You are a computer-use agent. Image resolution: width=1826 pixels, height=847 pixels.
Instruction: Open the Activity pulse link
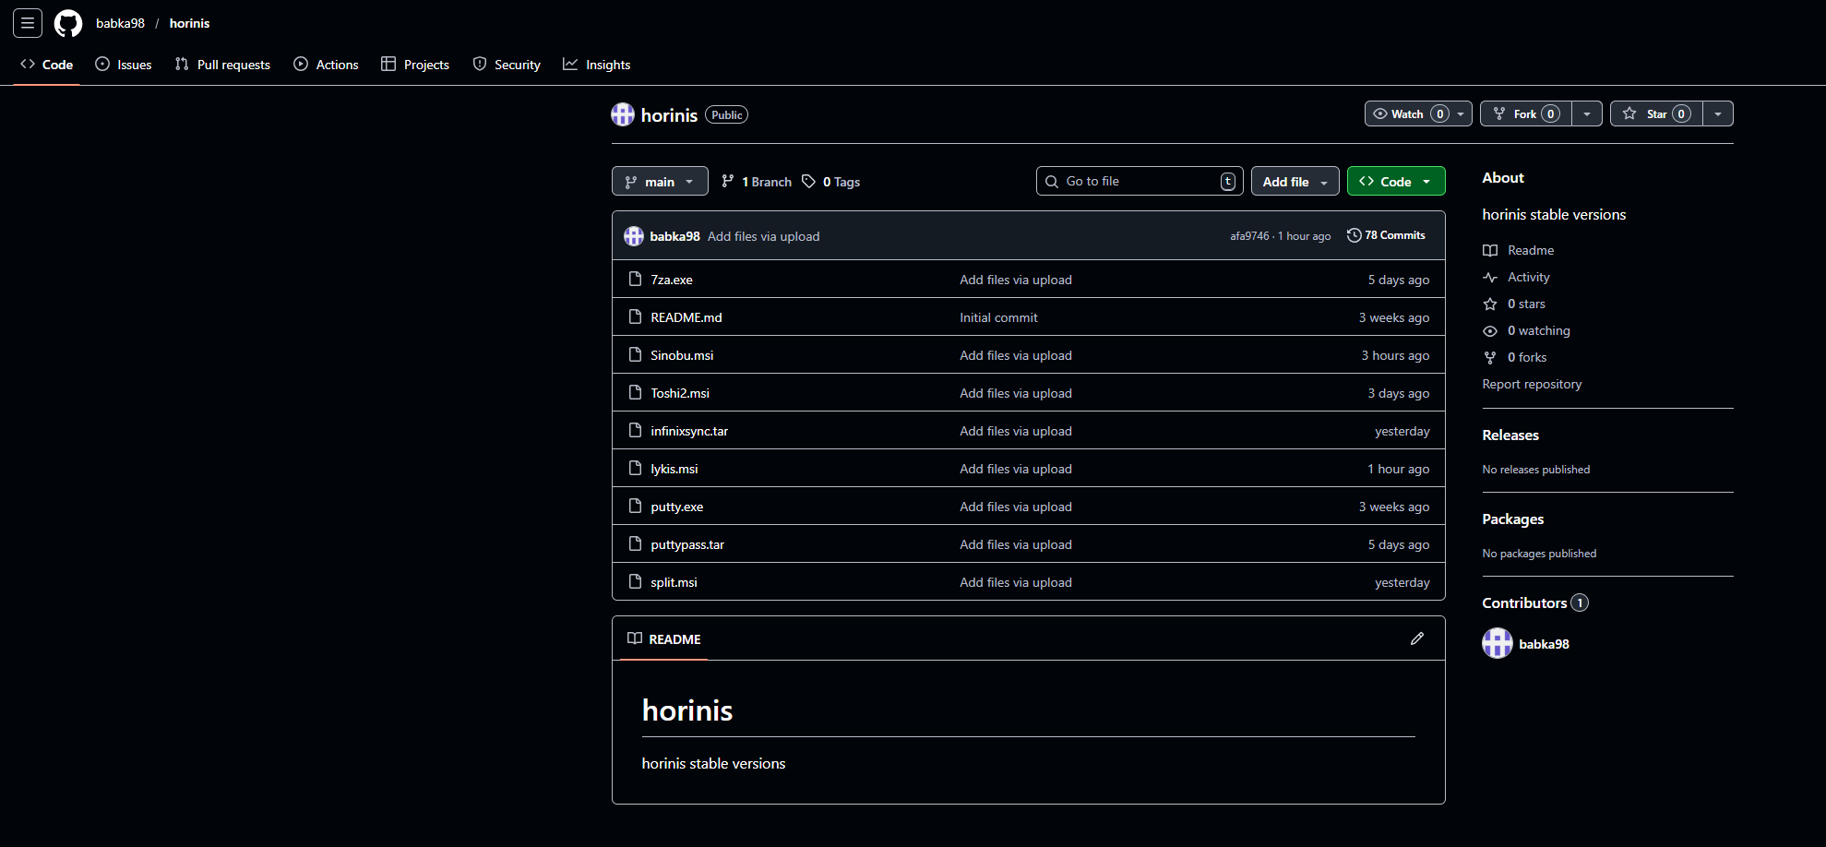click(1528, 277)
